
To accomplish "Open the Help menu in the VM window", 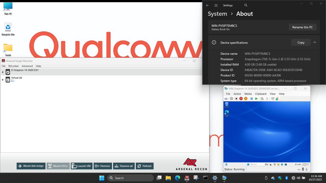I will point(282,94).
